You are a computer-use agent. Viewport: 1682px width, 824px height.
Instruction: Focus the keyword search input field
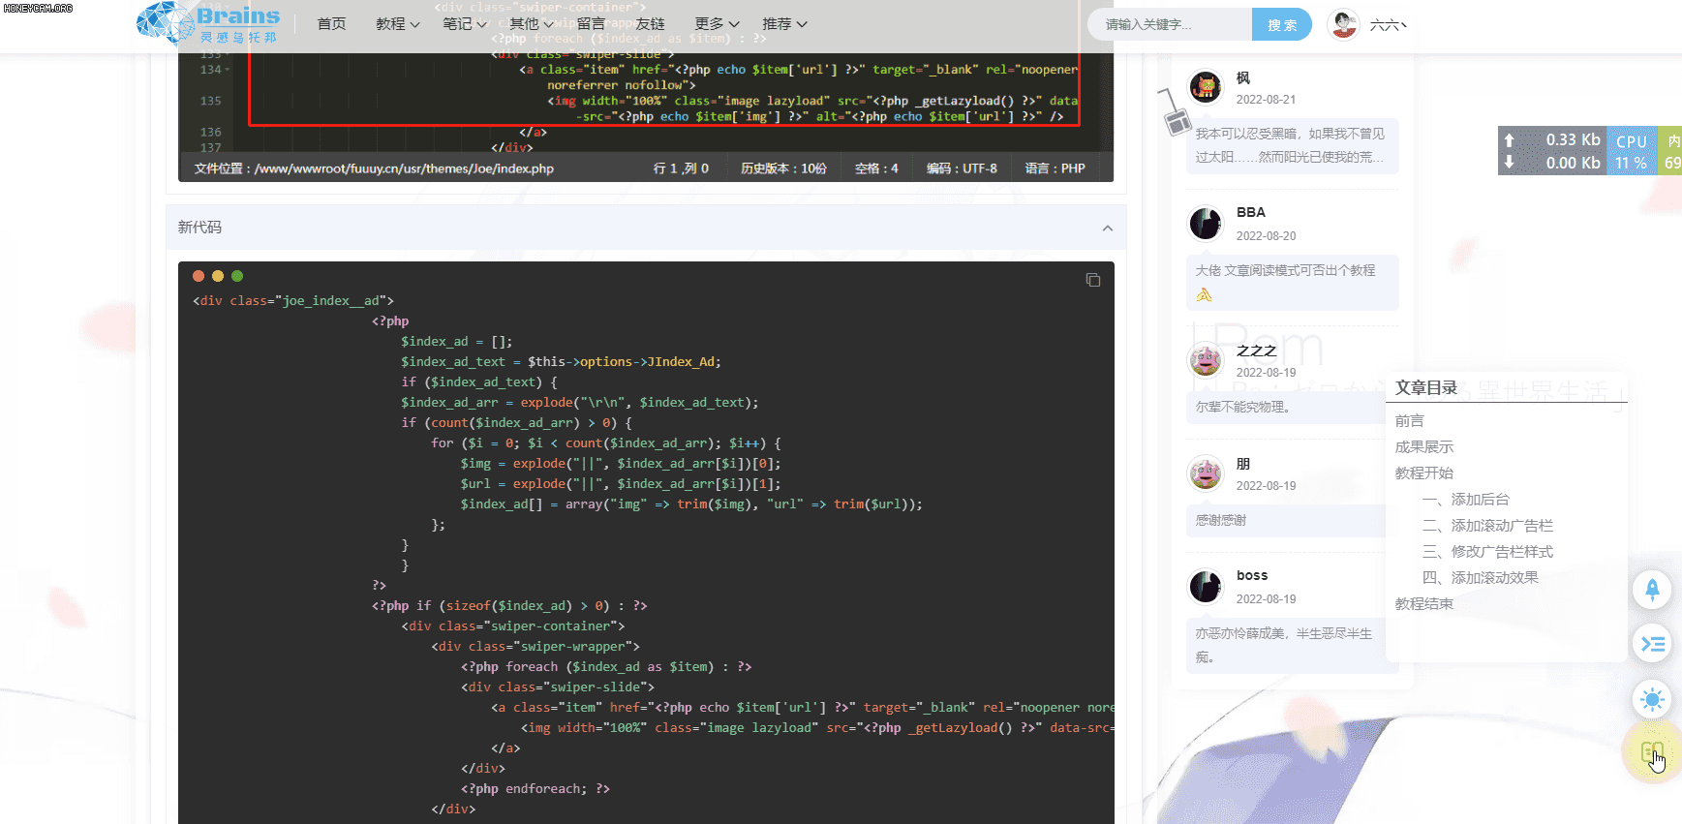(1169, 24)
